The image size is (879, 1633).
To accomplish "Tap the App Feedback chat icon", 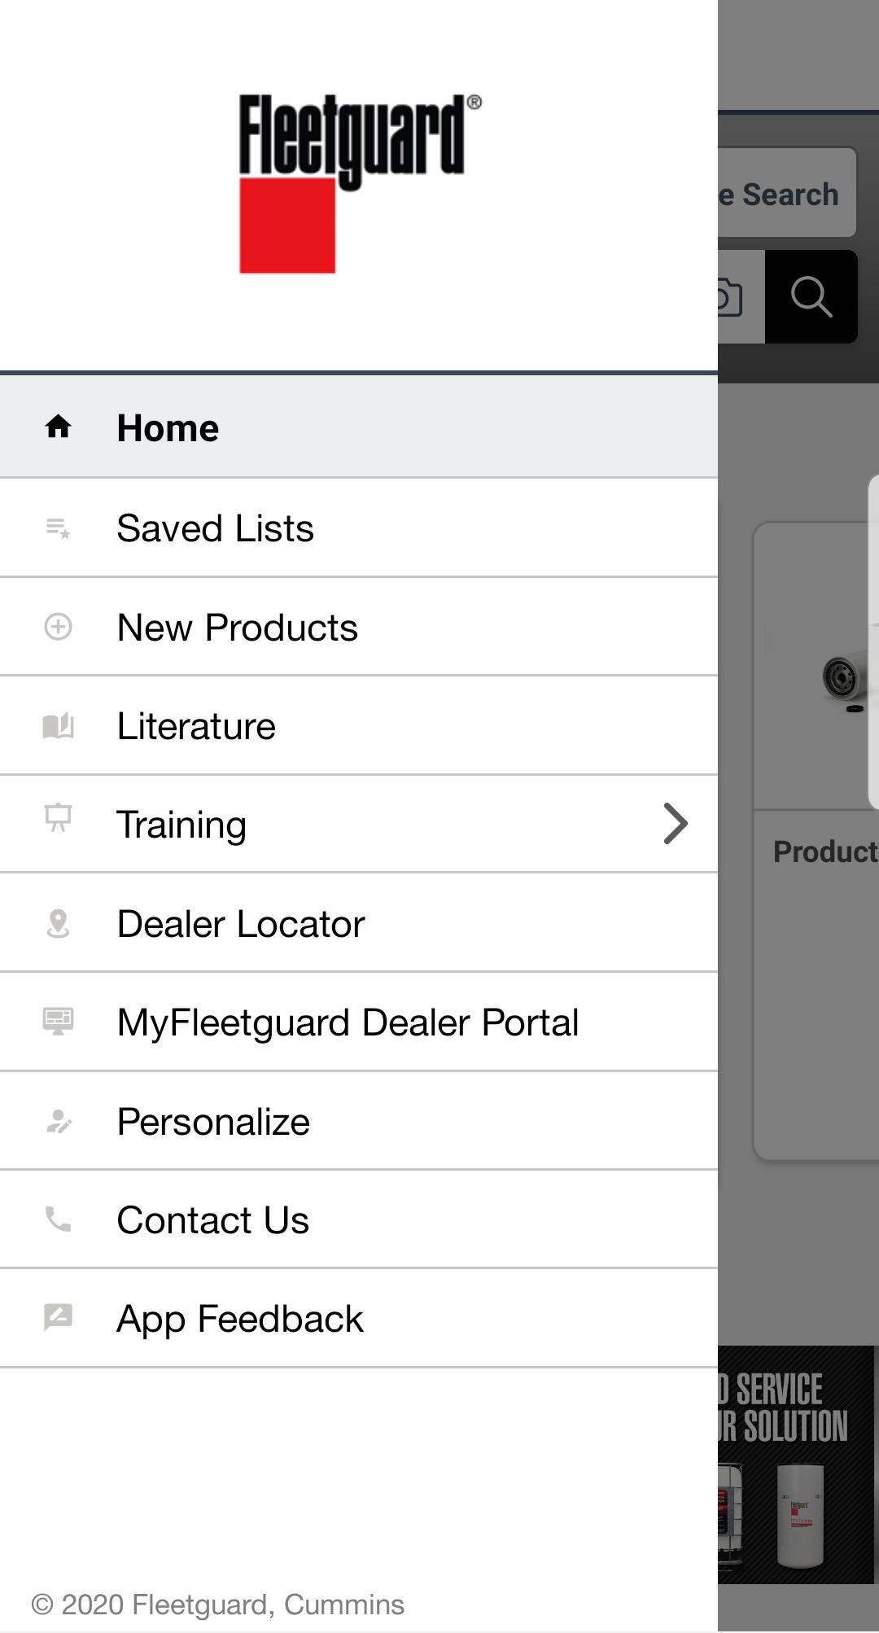I will pyautogui.click(x=58, y=1316).
